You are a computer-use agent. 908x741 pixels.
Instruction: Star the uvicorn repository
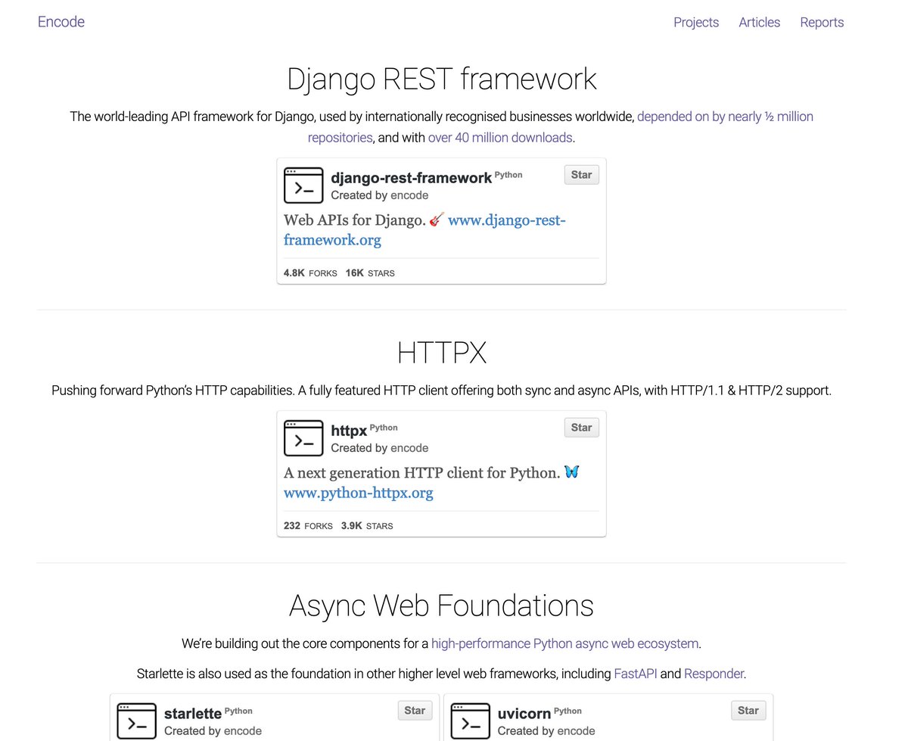748,711
